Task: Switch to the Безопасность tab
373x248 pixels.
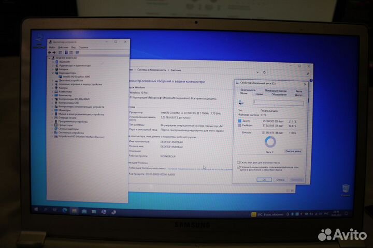Action: [x=248, y=90]
